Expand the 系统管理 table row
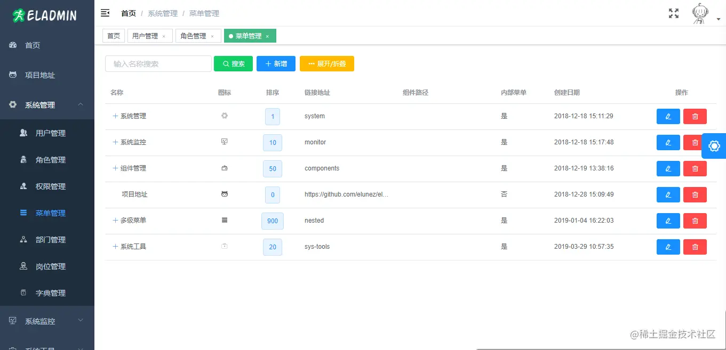Screen dimensions: 726x350 tap(115, 116)
